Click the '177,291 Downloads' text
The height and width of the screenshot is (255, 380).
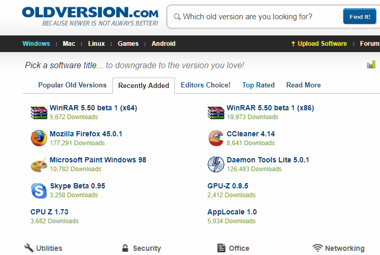78,143
